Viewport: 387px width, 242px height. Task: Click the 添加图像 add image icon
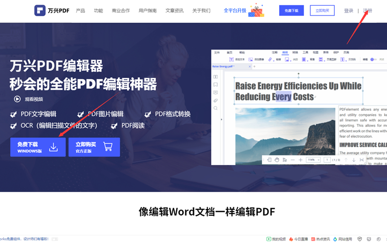pos(251,60)
